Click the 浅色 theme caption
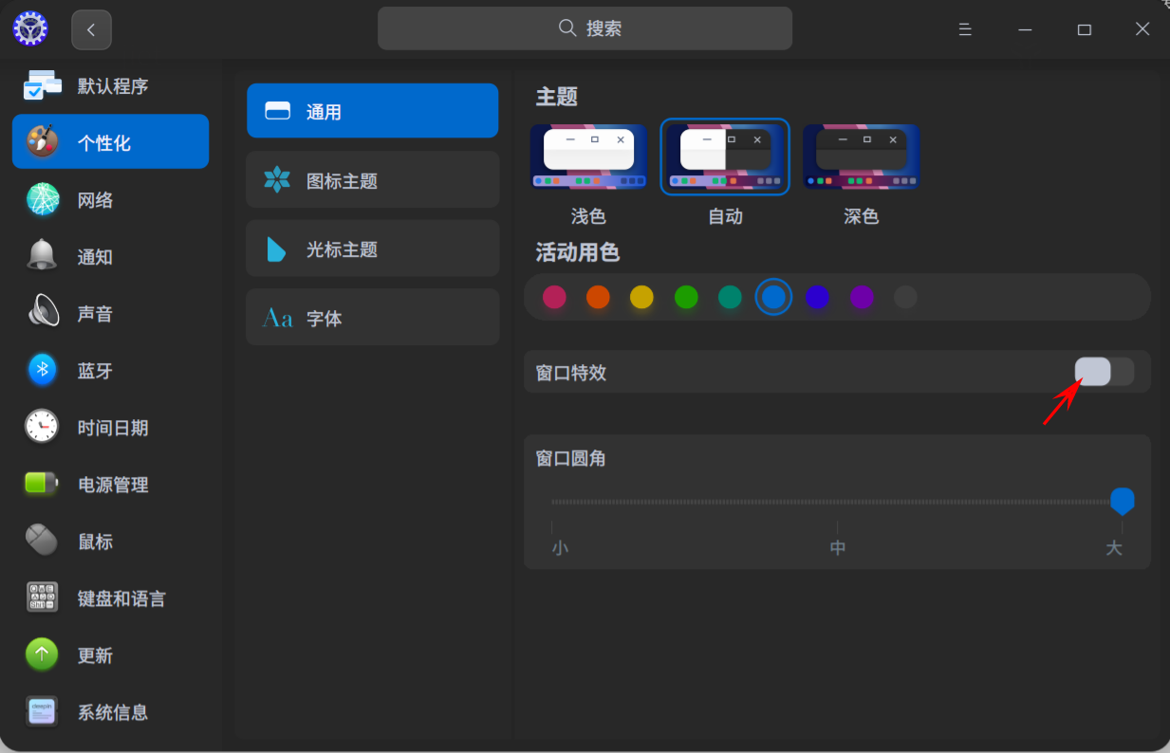Screen dimensions: 1170x753 [588, 216]
